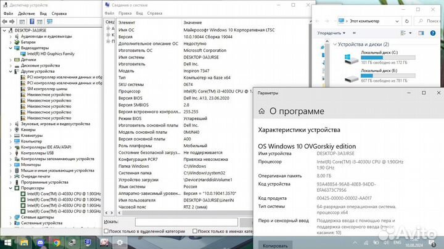Click the Explorer toolbar overflow chevron
This screenshot has height=249, width=444.
354,33
